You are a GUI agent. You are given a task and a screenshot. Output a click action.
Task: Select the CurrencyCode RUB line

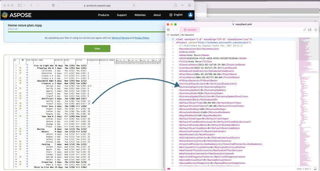pos(201,93)
